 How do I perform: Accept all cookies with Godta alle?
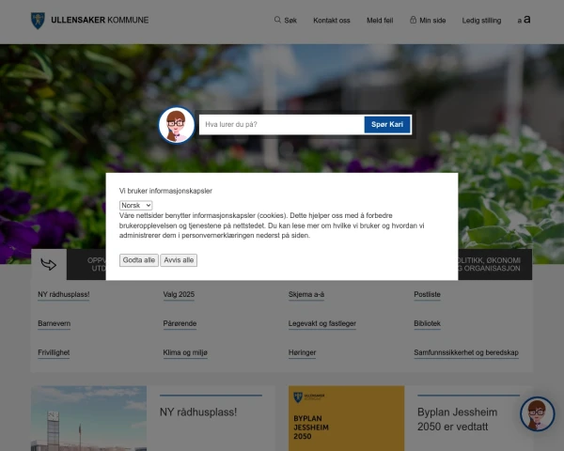139,260
